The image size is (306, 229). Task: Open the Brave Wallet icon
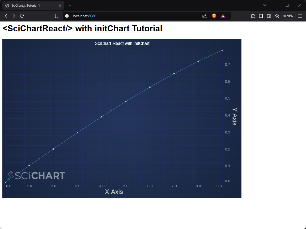click(x=269, y=16)
